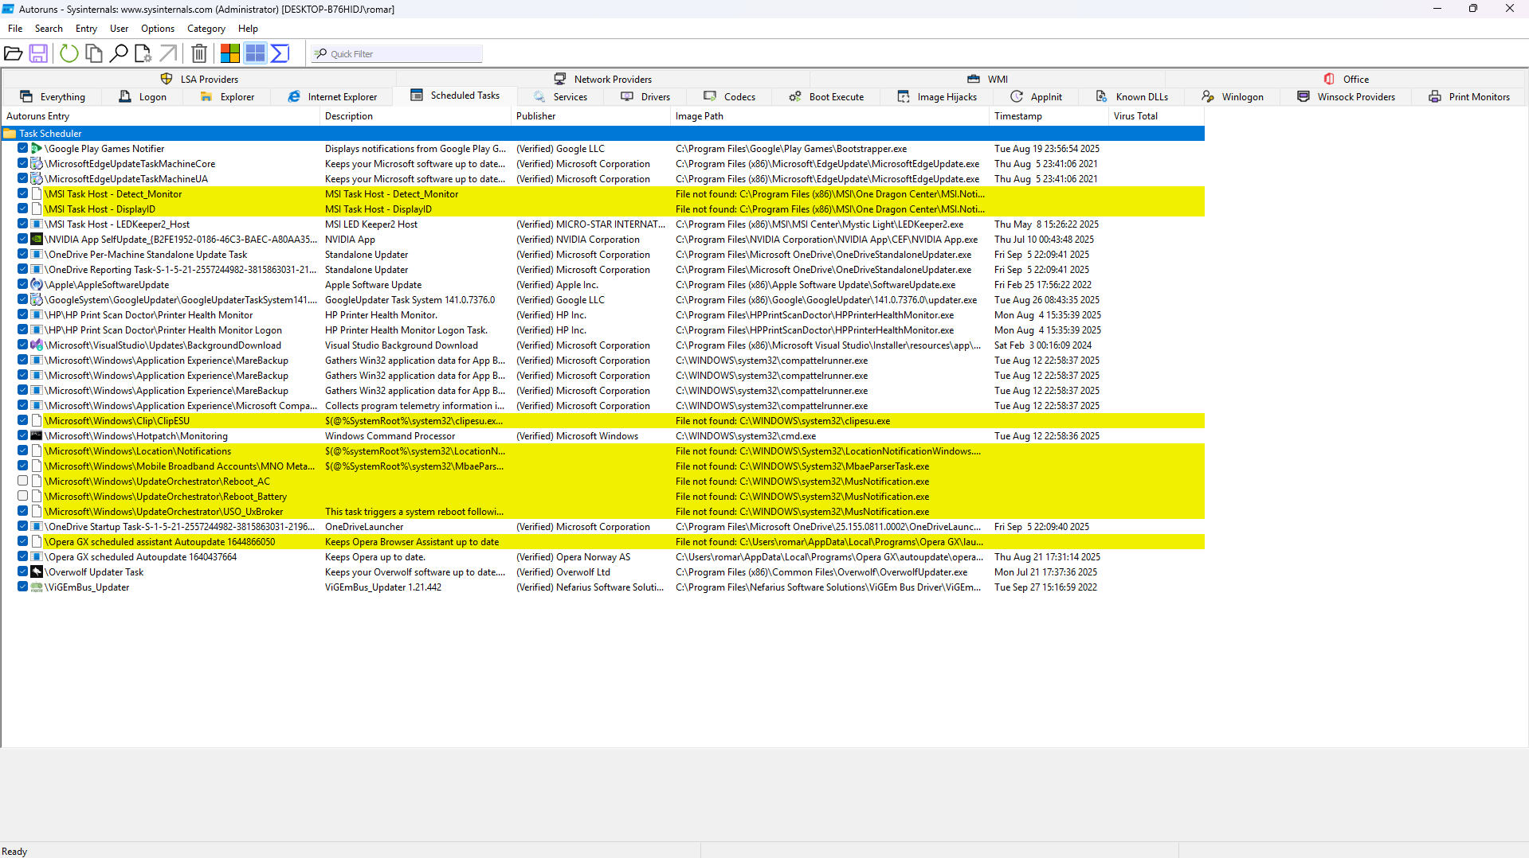Sort by the Autoruns Entry column
Screen dimensions: 1529x858
[160, 116]
